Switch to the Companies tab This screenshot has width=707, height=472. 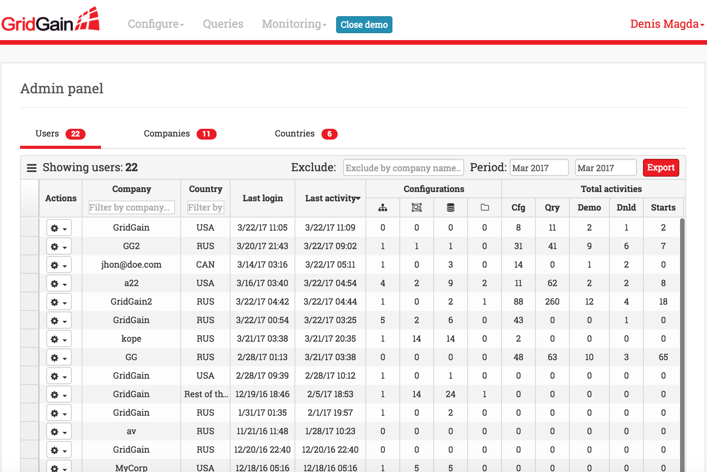pyautogui.click(x=180, y=134)
